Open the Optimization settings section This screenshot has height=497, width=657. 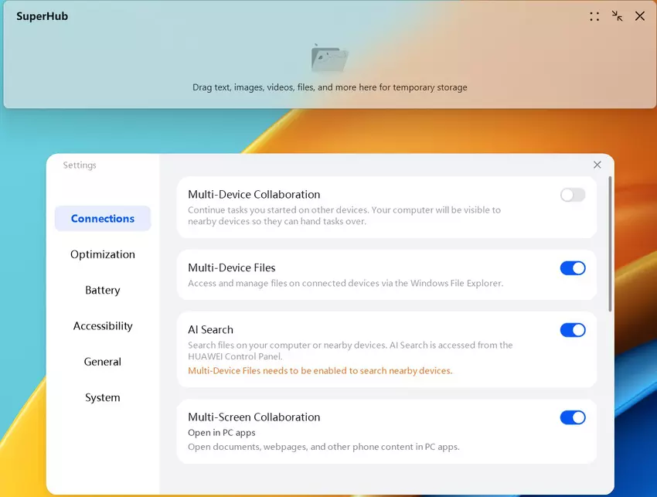point(103,254)
